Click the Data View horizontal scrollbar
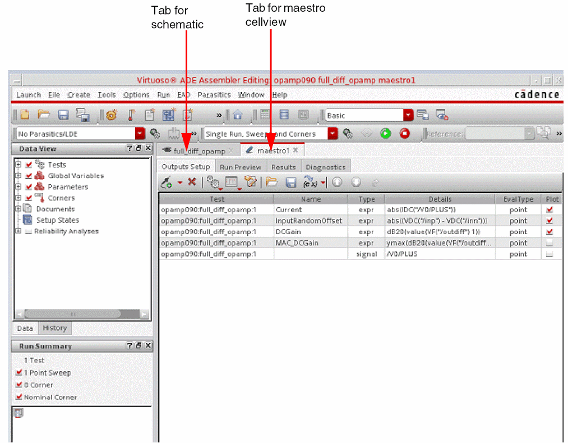 [x=82, y=313]
